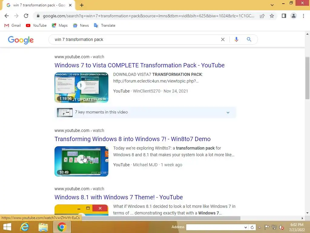Open YouTube bookmark
The width and height of the screenshot is (310, 233).
click(36, 25)
